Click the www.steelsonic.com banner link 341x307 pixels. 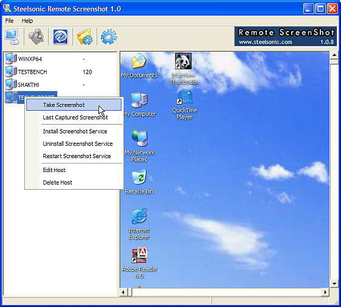coord(265,42)
